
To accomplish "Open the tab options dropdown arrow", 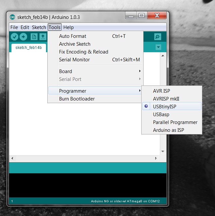I will [158, 47].
